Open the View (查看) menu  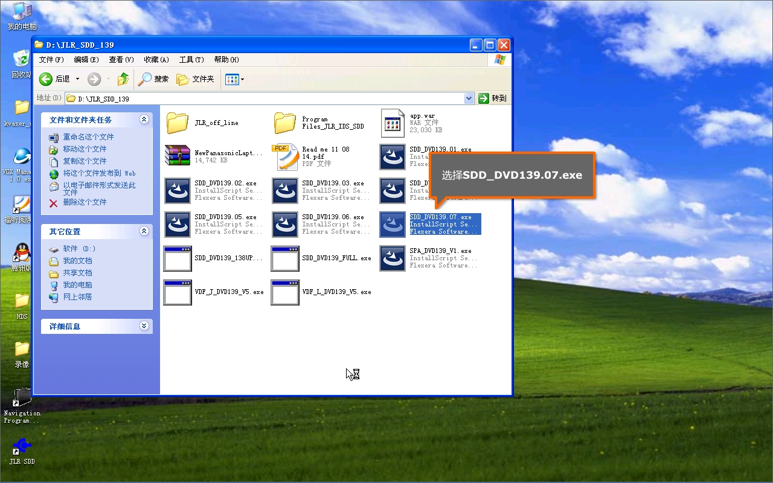coord(121,60)
